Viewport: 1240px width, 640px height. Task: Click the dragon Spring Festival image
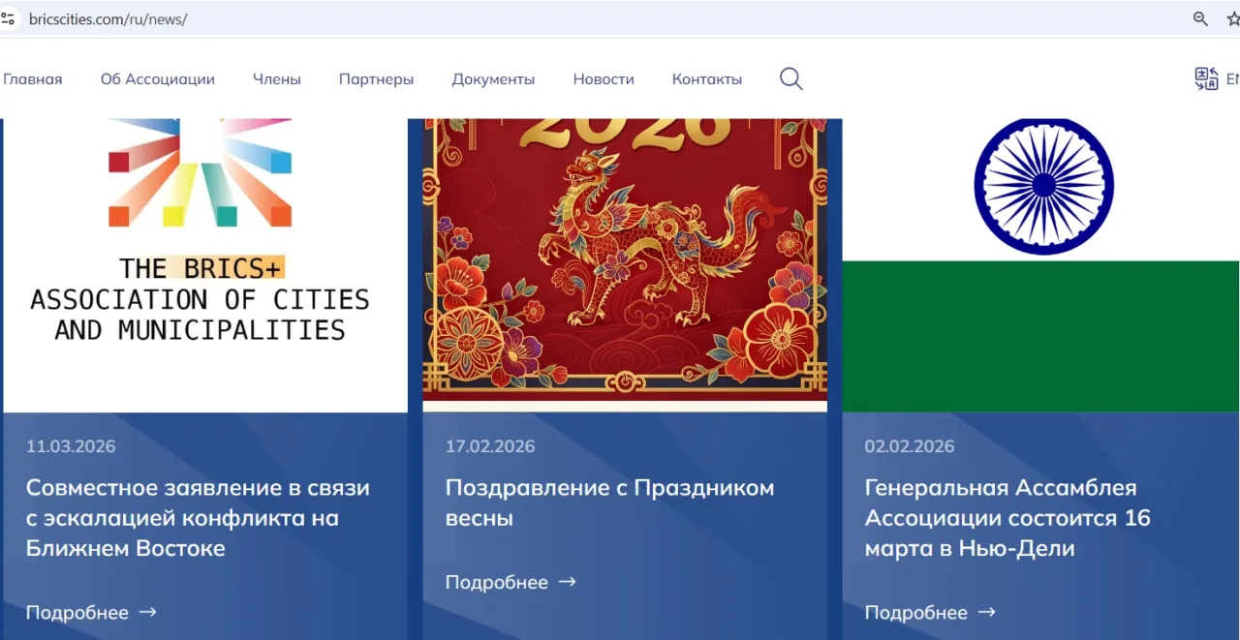click(625, 252)
